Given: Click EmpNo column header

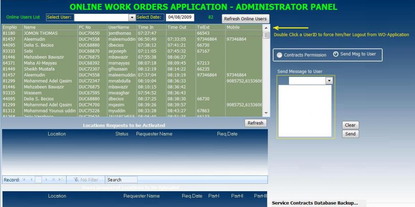Looking at the screenshot, I should (10, 27).
